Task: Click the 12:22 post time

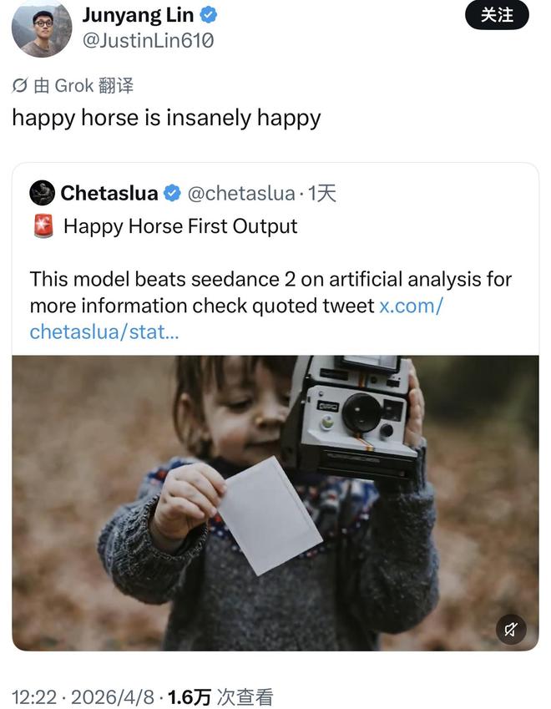Action: pos(33,696)
